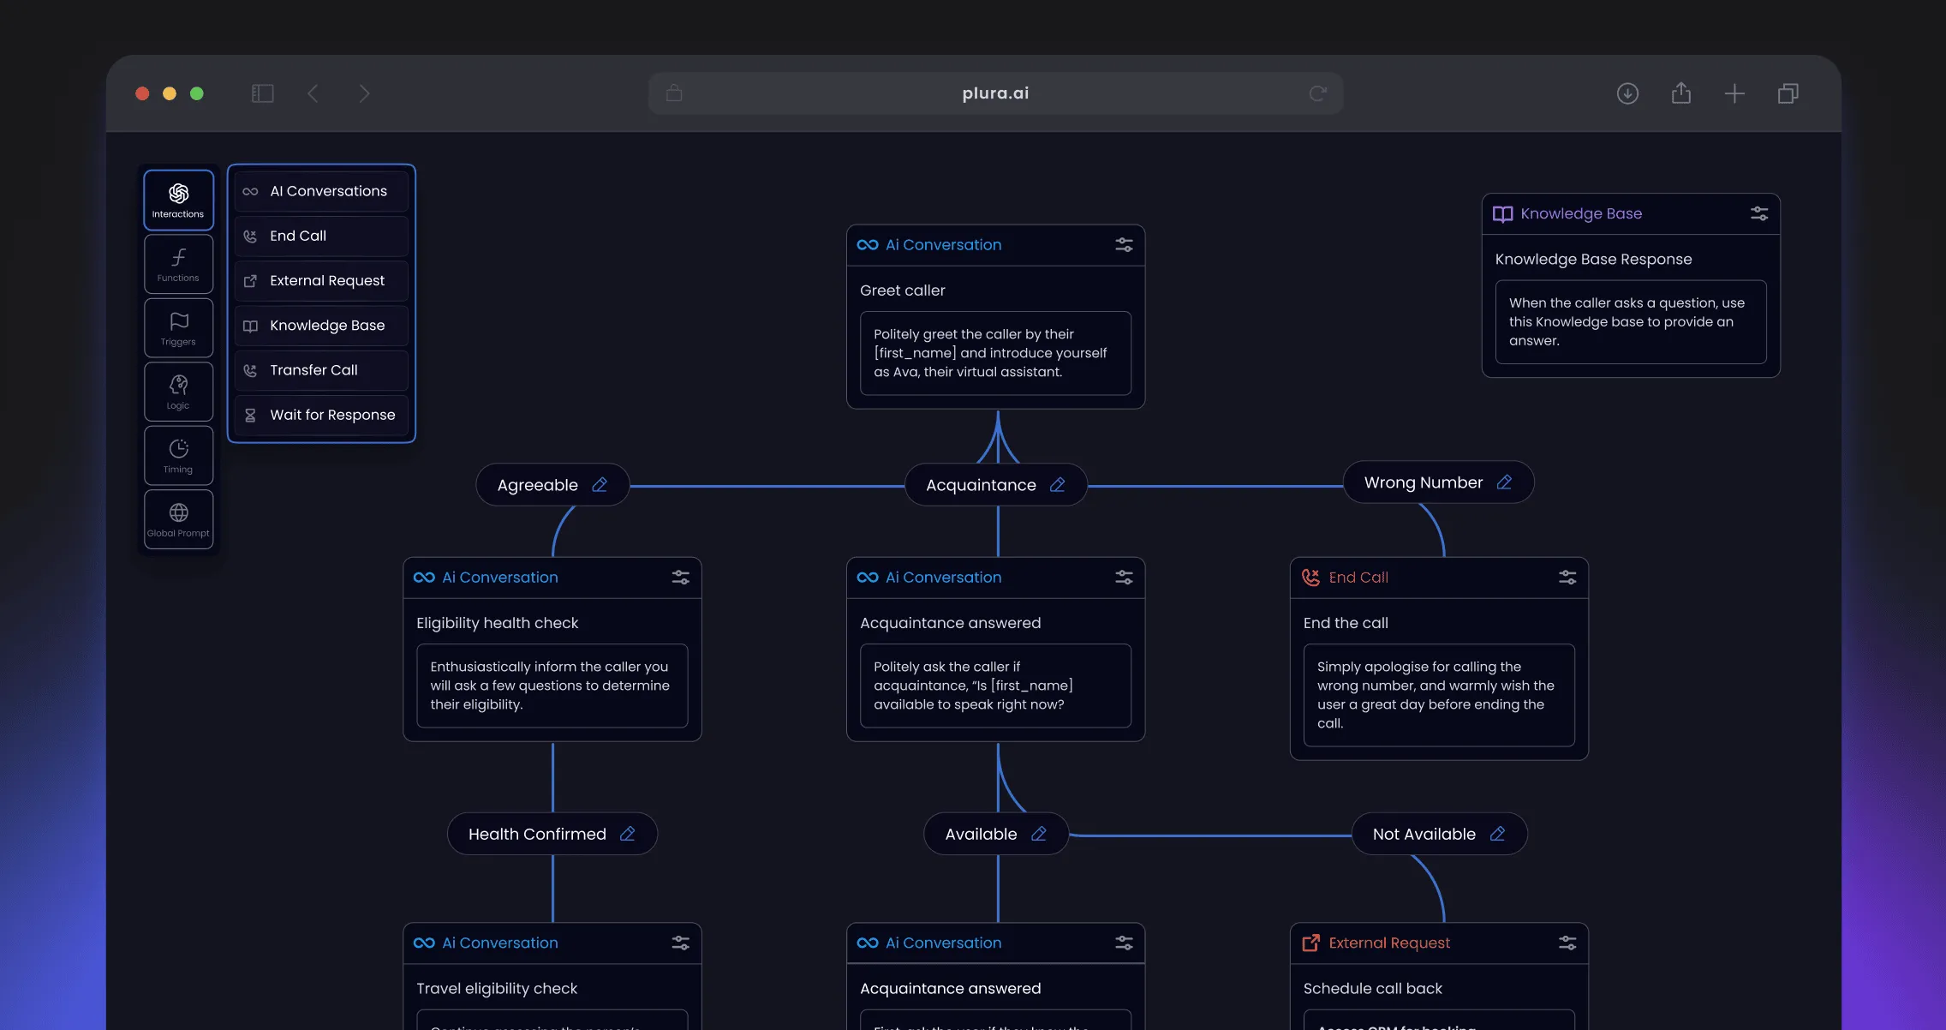Open settings sliders on Greet caller node
The width and height of the screenshot is (1946, 1030).
click(x=1124, y=245)
